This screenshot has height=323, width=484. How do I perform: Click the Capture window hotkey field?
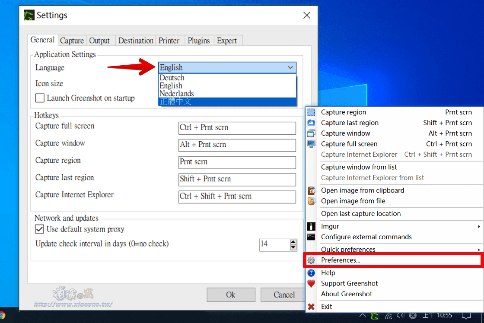tap(237, 145)
